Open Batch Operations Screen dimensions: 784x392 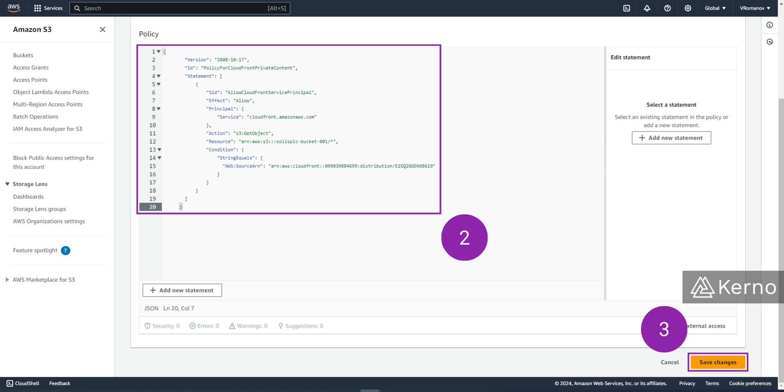[x=36, y=116]
